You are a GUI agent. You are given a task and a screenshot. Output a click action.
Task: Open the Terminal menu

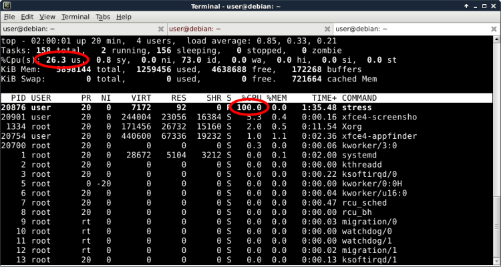tap(75, 17)
